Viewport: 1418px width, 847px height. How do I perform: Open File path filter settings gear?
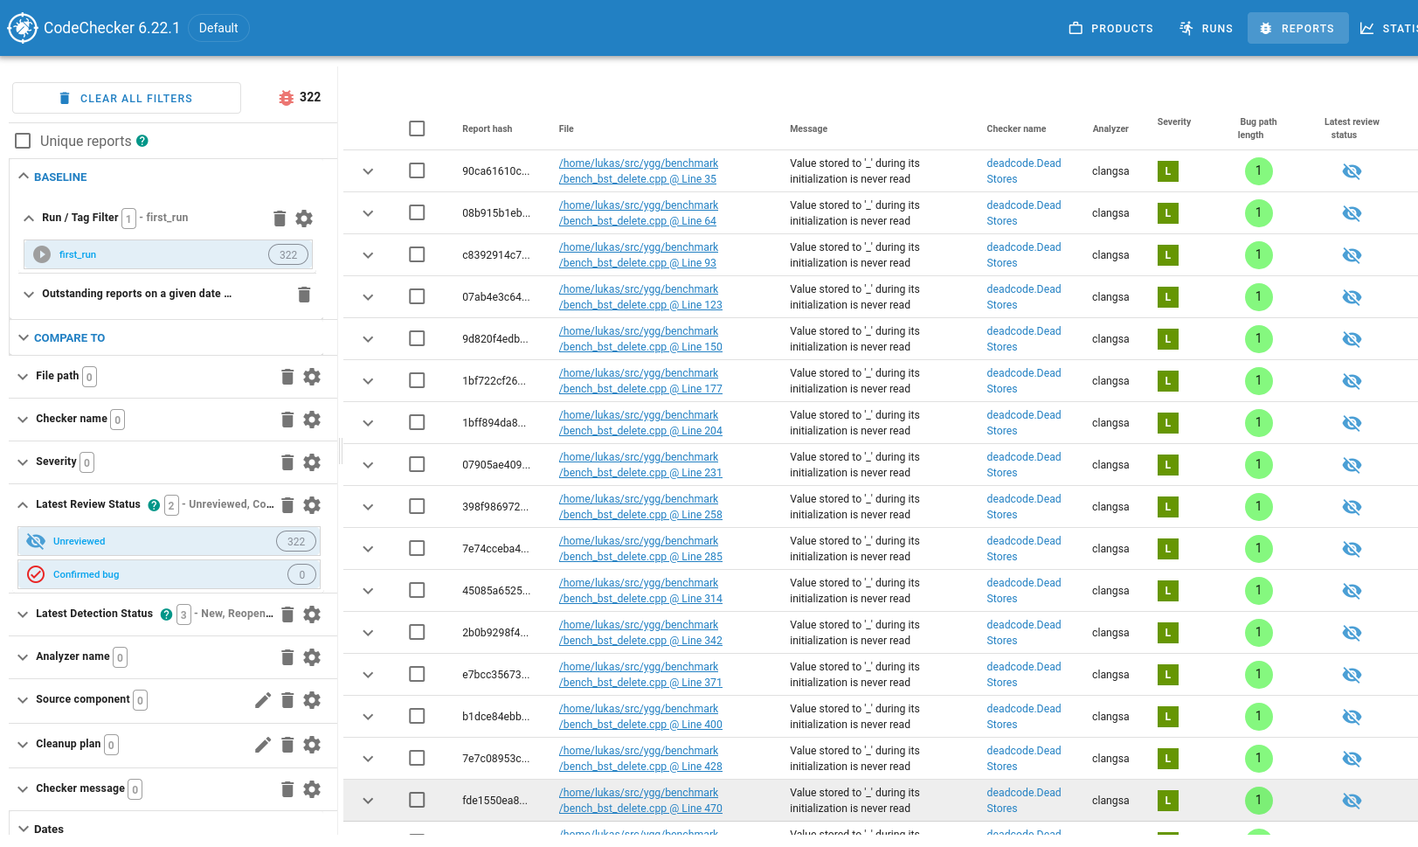[x=312, y=377]
